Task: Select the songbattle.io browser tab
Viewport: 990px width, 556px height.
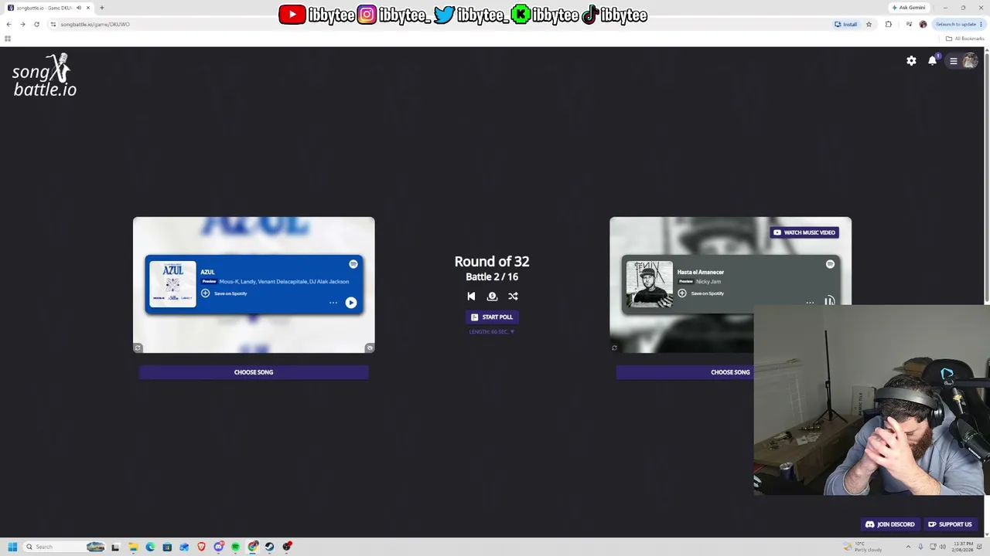Action: tap(48, 8)
